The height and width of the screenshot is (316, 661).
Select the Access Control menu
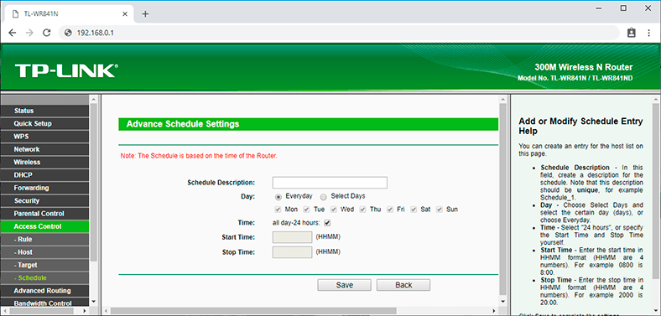click(44, 226)
